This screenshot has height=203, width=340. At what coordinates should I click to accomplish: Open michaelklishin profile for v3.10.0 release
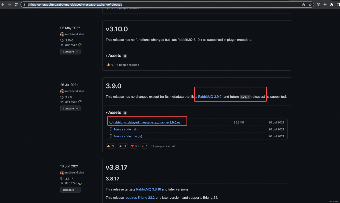(x=74, y=34)
